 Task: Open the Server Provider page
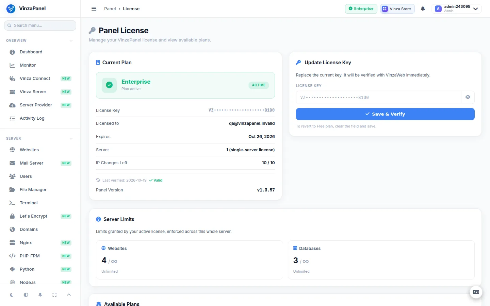pyautogui.click(x=40, y=105)
